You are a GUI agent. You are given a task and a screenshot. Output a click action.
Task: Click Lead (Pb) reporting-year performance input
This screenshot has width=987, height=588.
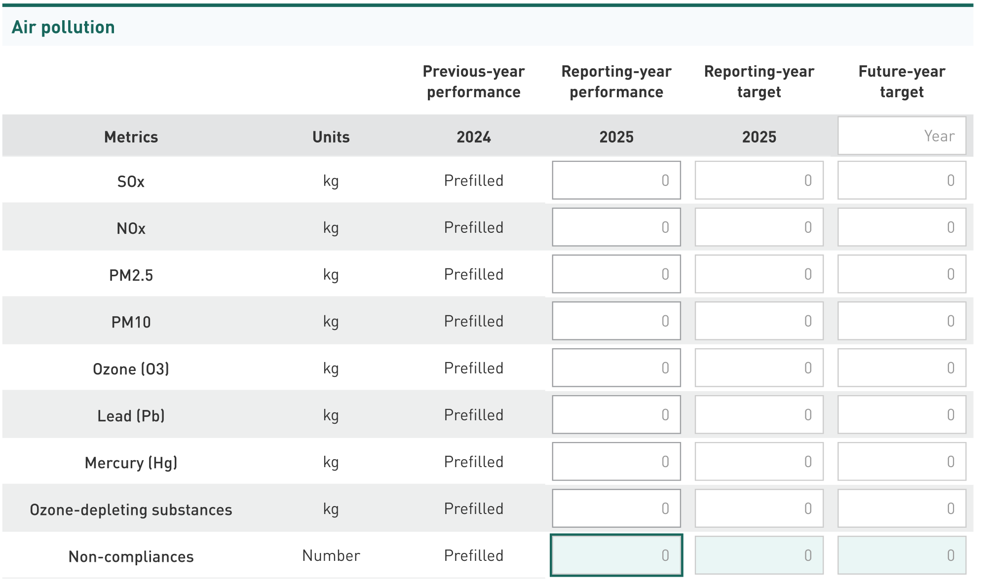(x=616, y=414)
